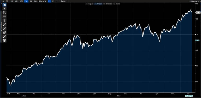Select the YTD time range
This screenshot has width=201, height=98.
click(21, 1)
